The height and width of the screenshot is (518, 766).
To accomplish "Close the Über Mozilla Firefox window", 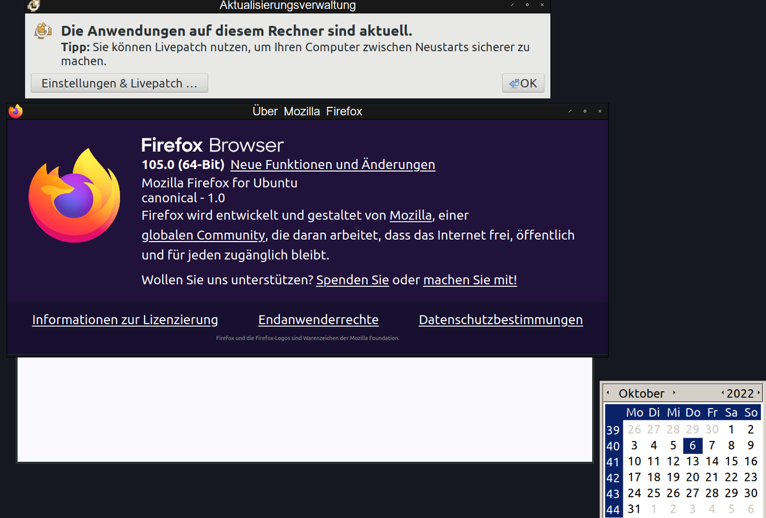I will coord(600,111).
